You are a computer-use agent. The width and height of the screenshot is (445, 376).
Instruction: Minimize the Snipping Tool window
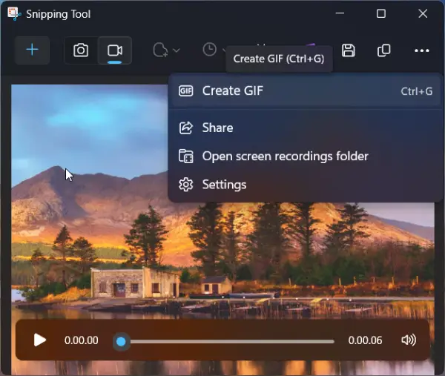click(340, 13)
